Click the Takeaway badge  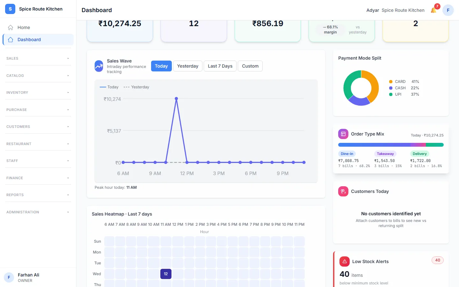point(385,154)
